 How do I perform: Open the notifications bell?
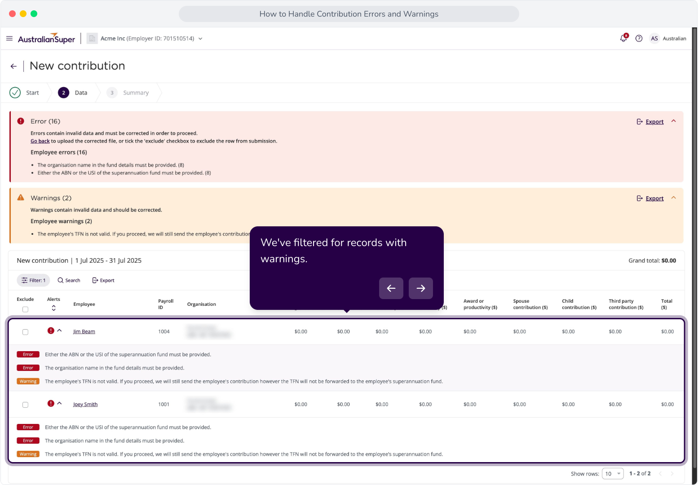tap(623, 38)
